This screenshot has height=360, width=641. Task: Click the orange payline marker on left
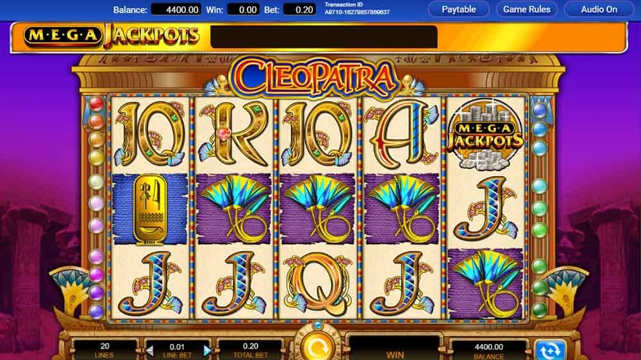click(x=97, y=121)
